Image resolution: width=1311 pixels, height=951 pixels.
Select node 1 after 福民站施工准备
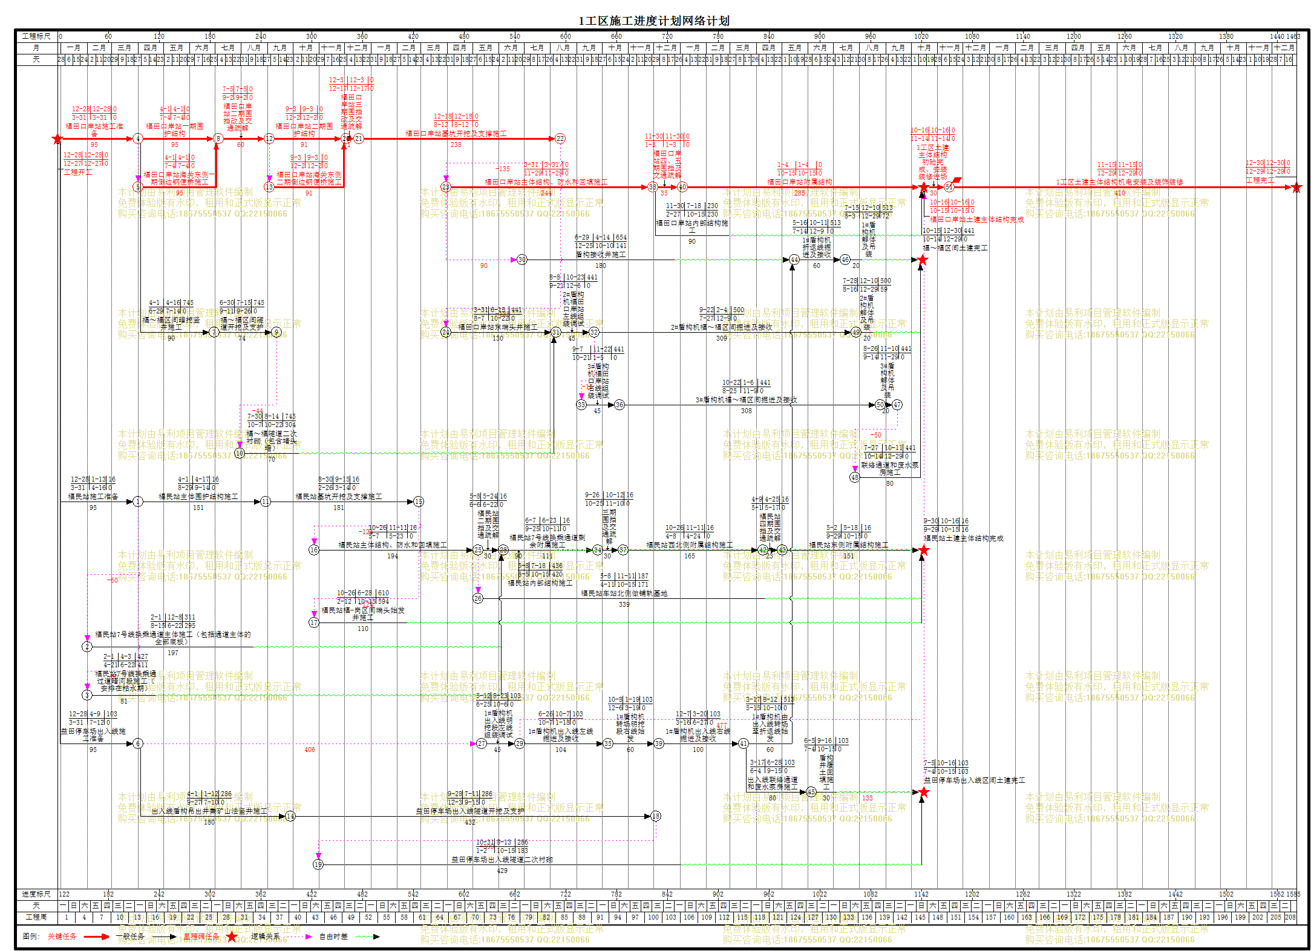pyautogui.click(x=138, y=502)
